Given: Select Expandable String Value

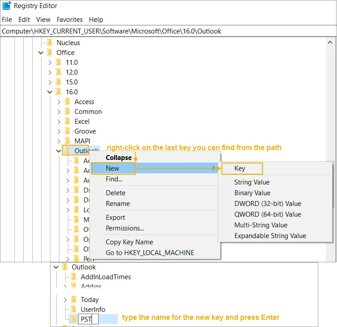Looking at the screenshot, I should 275,236.
